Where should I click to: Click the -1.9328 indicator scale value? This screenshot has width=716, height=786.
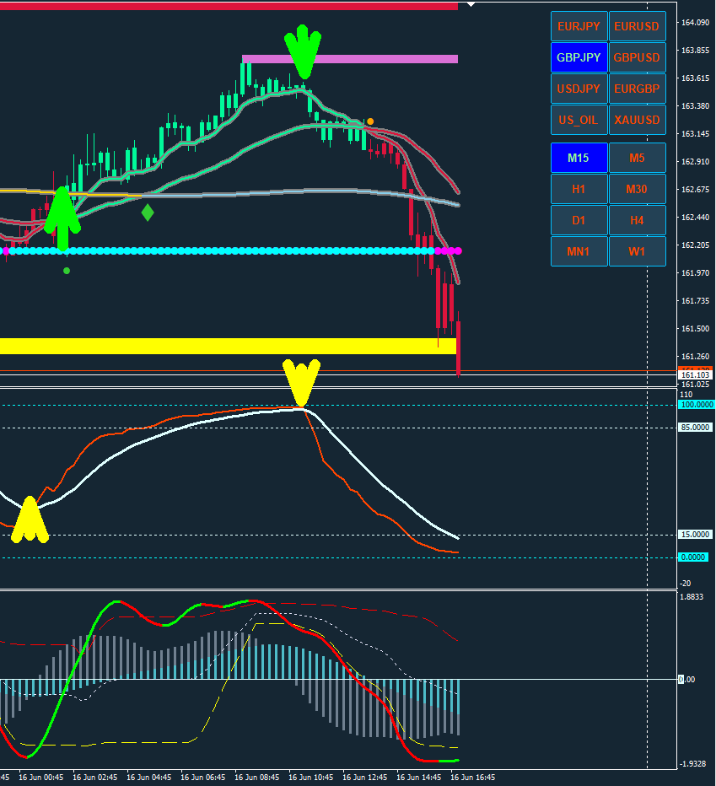693,763
